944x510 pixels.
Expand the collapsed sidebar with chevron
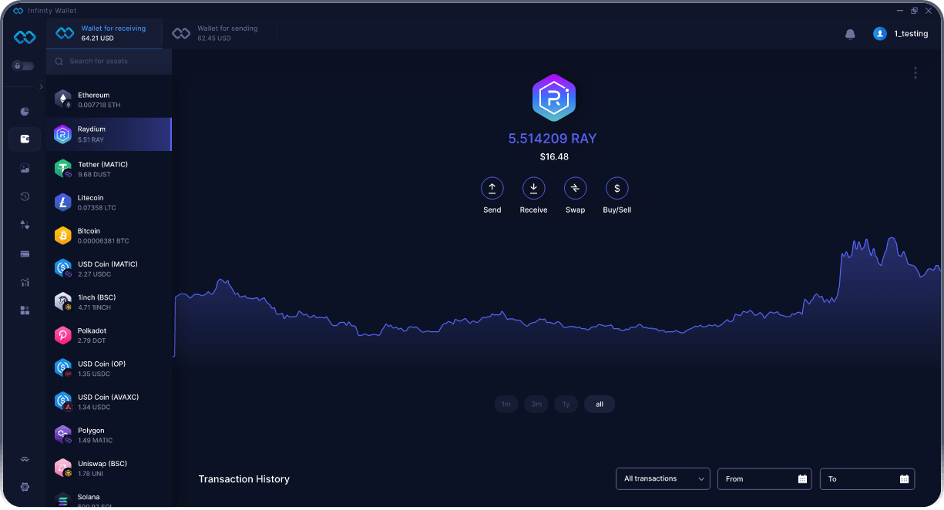(42, 86)
